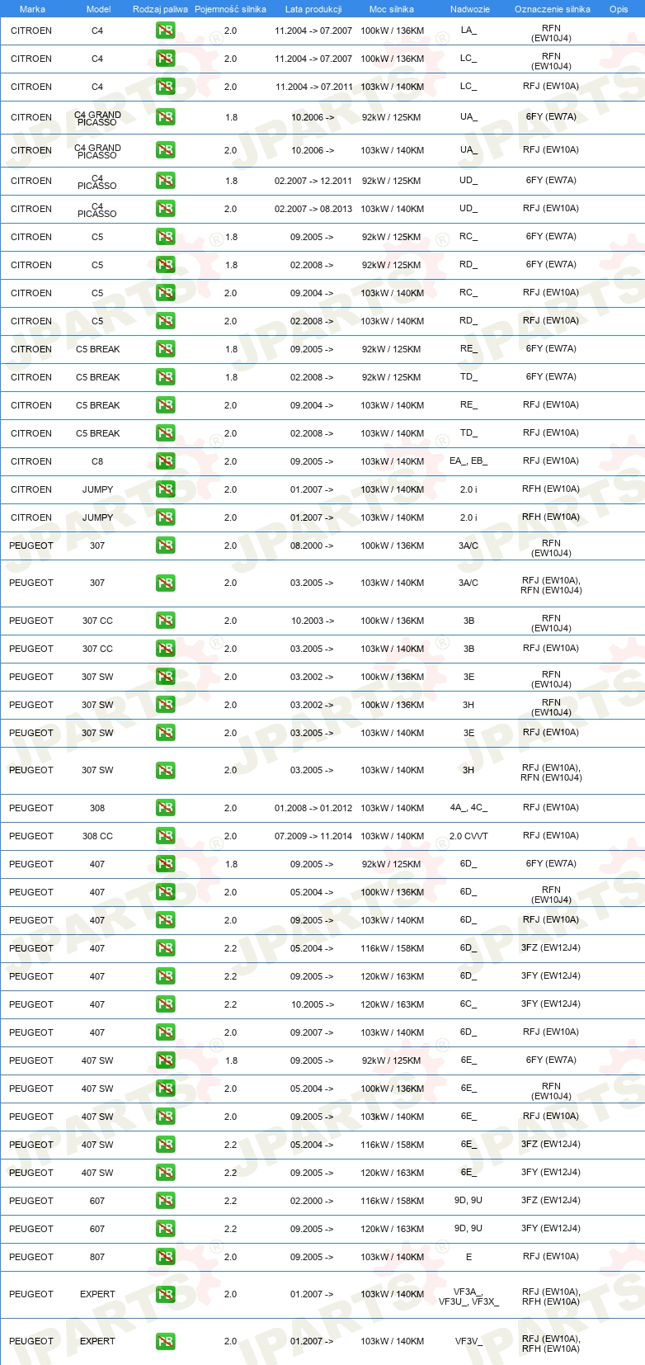The image size is (645, 1365).
Task: Click the Moc silnika column header
Action: (392, 9)
